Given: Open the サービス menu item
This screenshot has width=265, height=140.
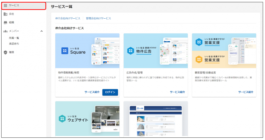Looking at the screenshot, I should (x=24, y=6).
